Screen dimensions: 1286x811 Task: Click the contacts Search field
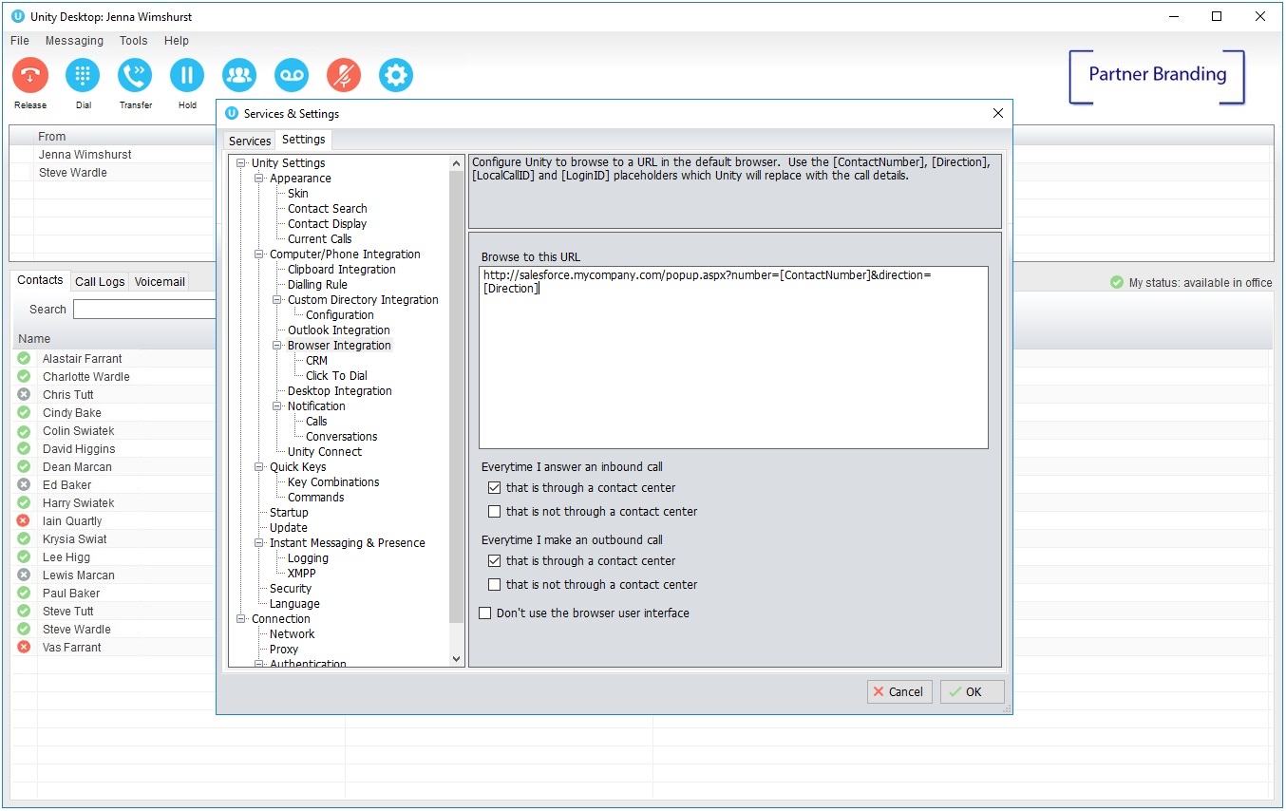click(144, 309)
